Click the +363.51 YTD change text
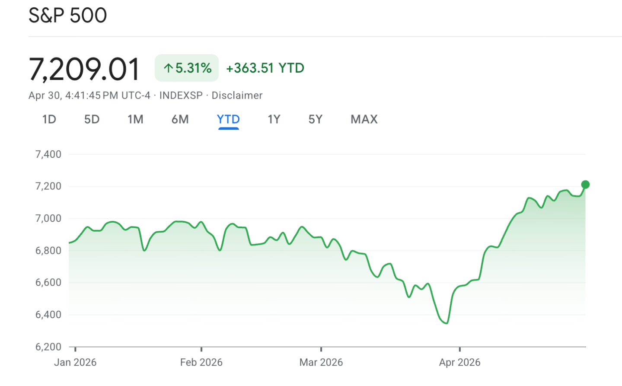This screenshot has width=622, height=386. (x=265, y=68)
